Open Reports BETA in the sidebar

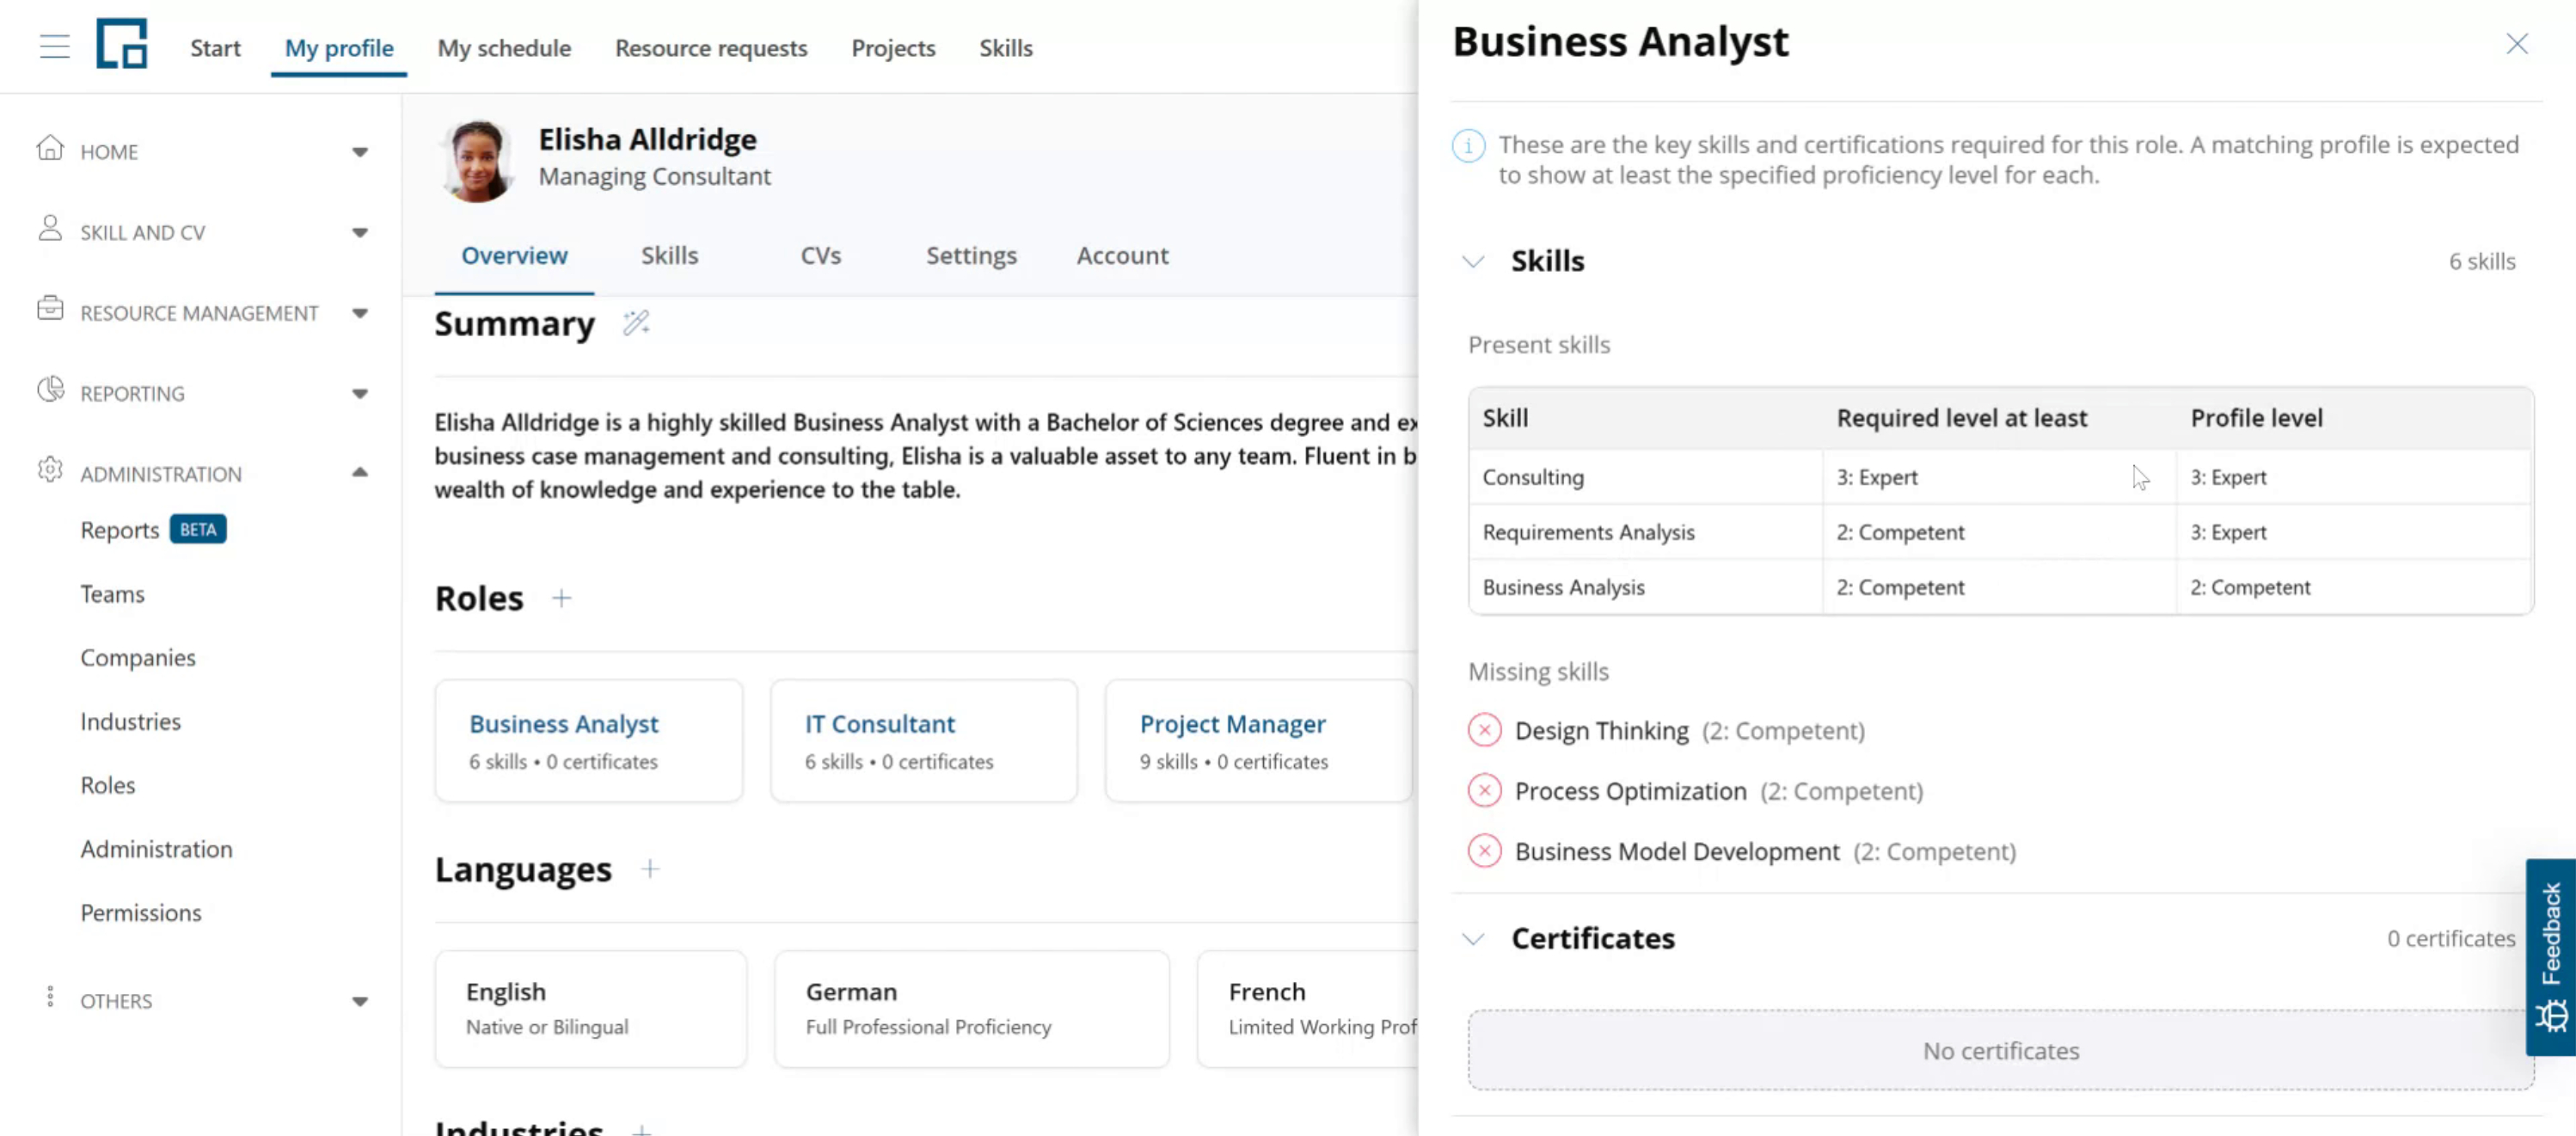[153, 530]
